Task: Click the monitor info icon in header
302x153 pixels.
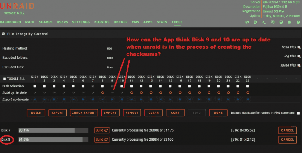Action: pyautogui.click(x=281, y=22)
